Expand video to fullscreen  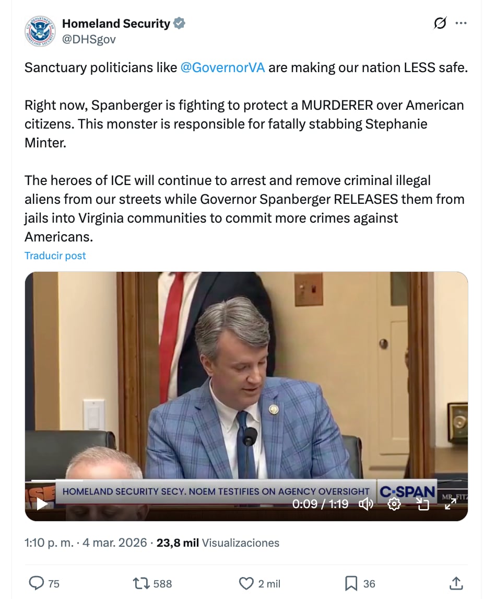[x=451, y=504]
